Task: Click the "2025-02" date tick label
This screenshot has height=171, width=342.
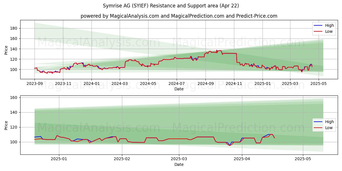Action: [x=122, y=159]
